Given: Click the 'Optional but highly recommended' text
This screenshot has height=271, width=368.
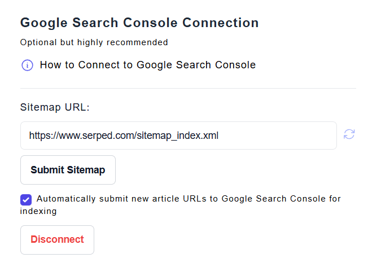Looking at the screenshot, I should coord(94,42).
